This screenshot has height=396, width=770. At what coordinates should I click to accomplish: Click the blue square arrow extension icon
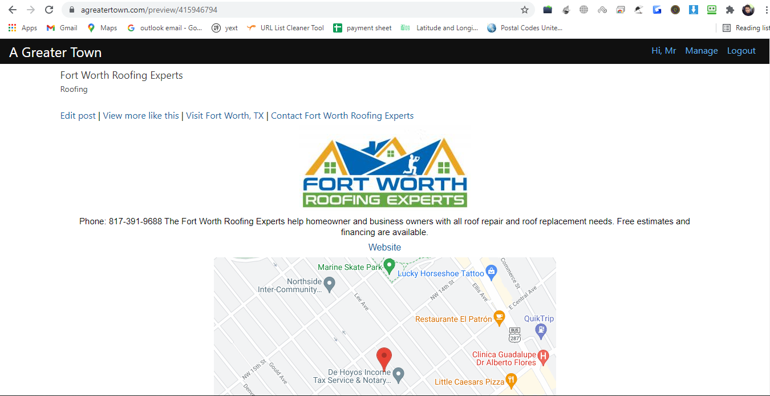[x=657, y=10]
